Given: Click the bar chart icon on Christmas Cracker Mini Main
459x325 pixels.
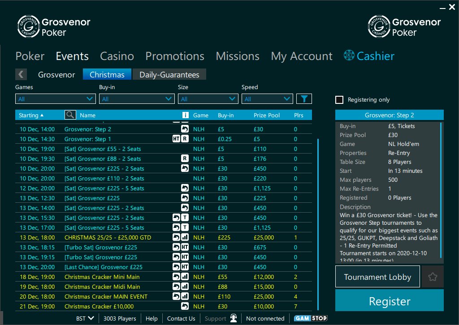Looking at the screenshot, I should coord(185,277).
